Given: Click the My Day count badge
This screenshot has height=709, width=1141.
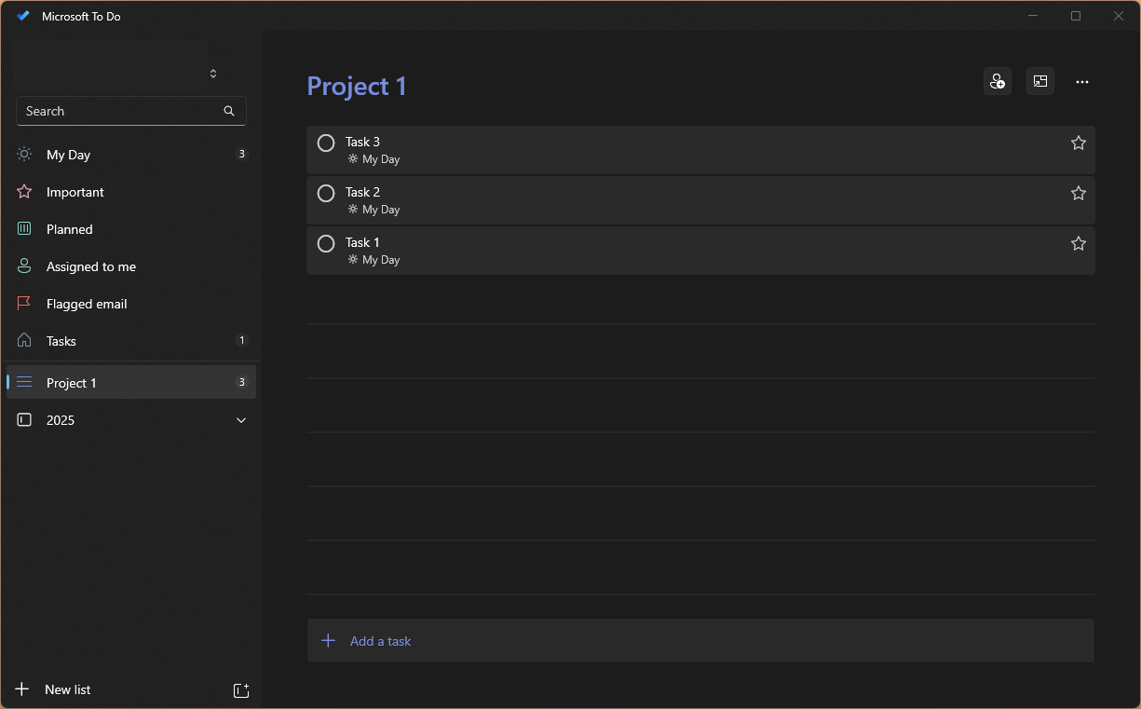Looking at the screenshot, I should click(x=242, y=154).
